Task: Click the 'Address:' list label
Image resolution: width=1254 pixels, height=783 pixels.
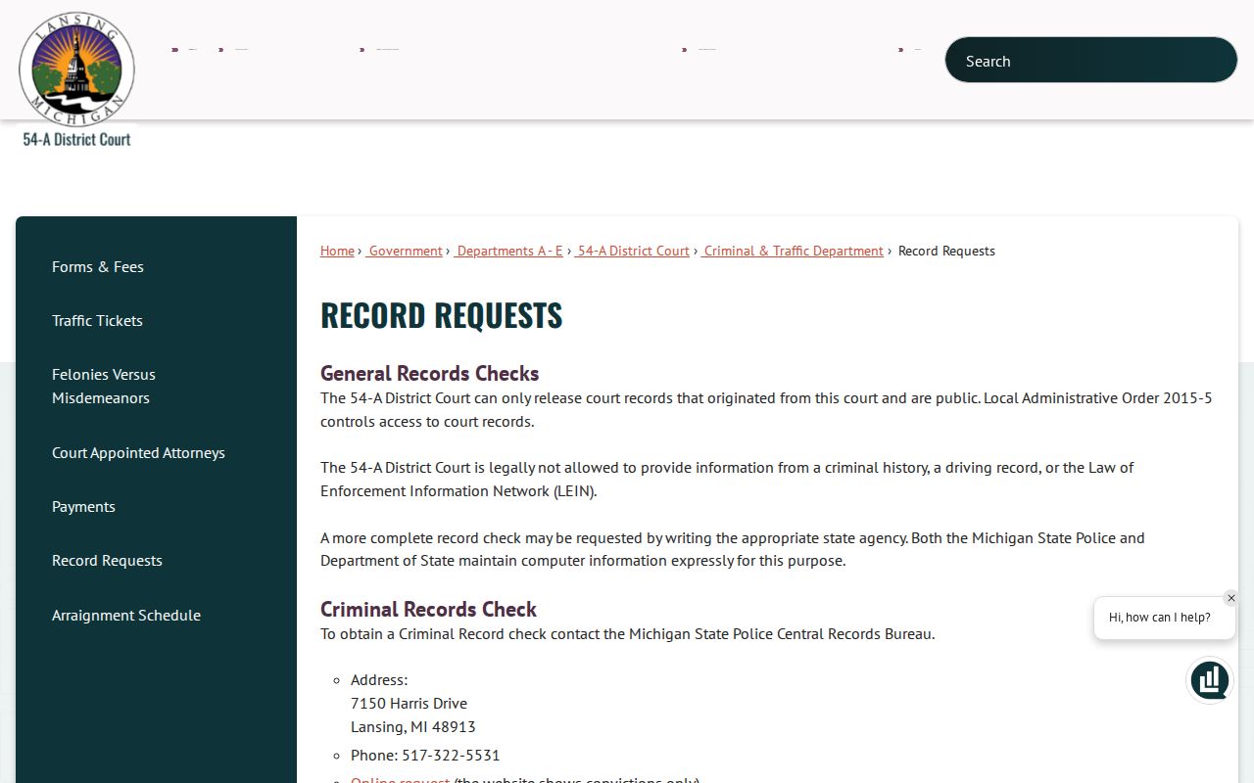Action: click(379, 679)
